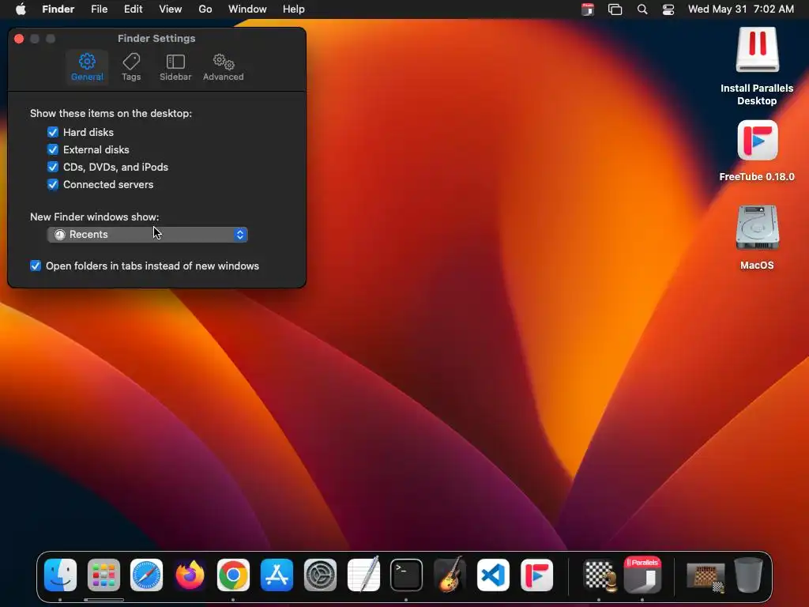
Task: Launch GarageBand from the Dock
Action: tap(450, 574)
